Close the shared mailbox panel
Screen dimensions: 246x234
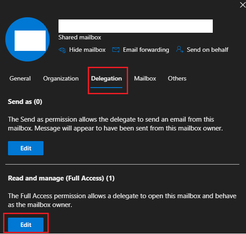pyautogui.click(x=243, y=5)
